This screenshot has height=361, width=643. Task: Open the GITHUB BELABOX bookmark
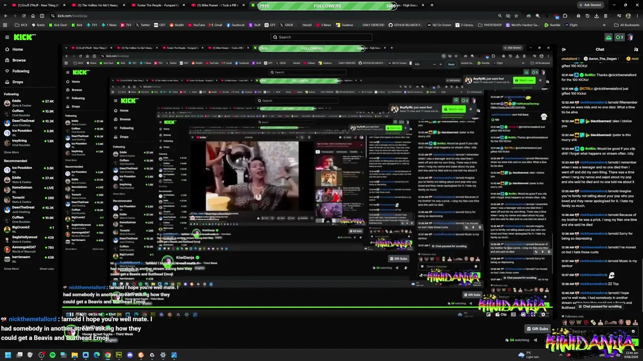coord(405,25)
